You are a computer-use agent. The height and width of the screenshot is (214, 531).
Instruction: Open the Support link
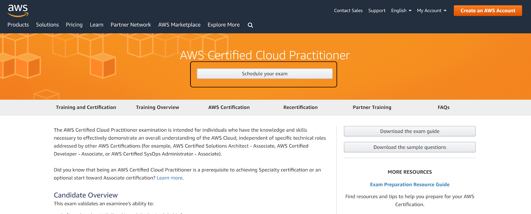(377, 11)
